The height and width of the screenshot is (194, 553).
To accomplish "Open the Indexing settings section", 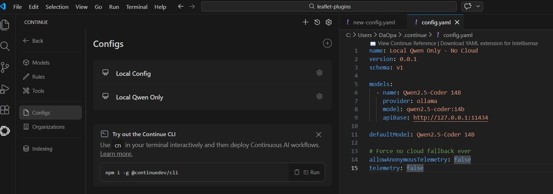I will [50, 148].
